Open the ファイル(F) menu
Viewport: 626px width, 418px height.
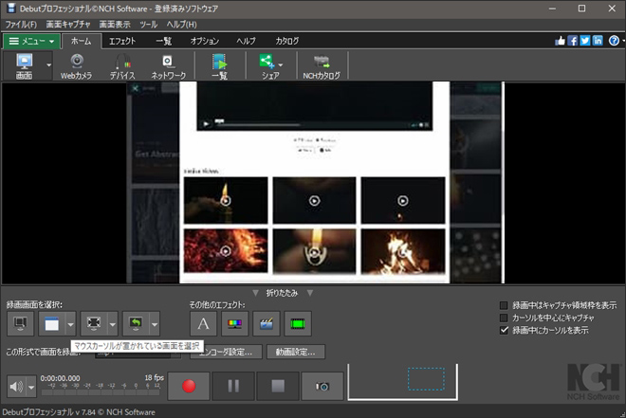click(21, 25)
